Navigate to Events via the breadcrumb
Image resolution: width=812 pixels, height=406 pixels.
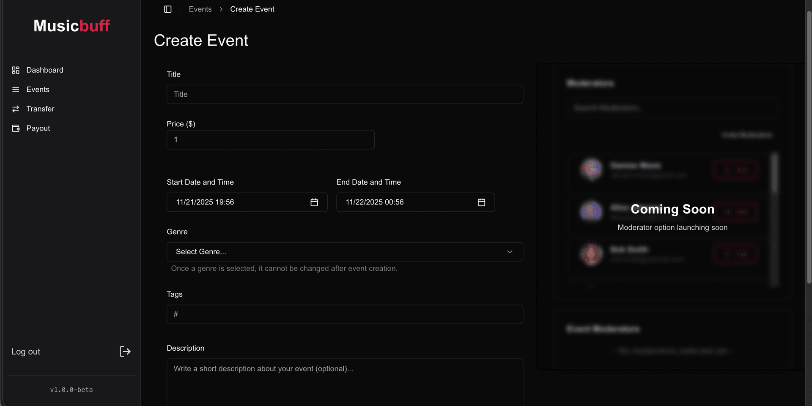[200, 9]
